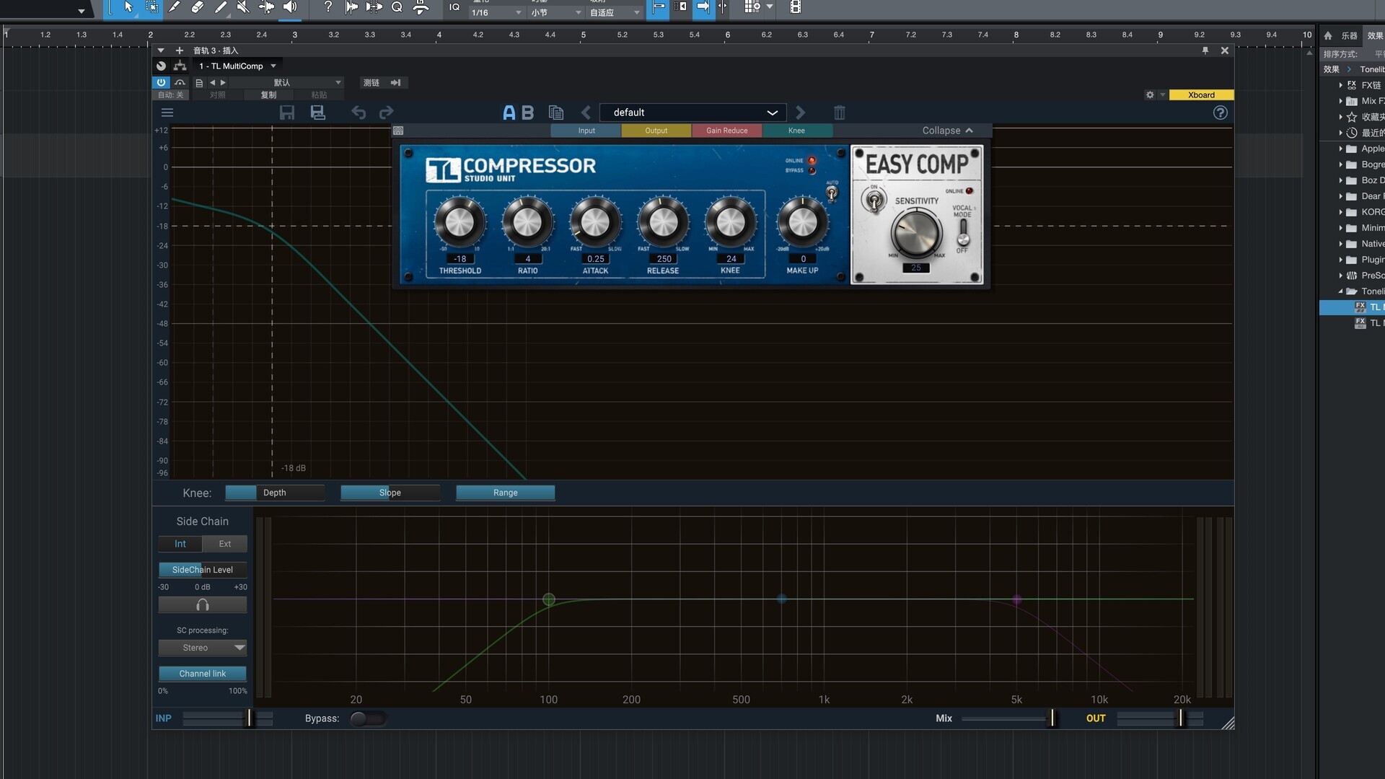Select A state of A/B comparison
The height and width of the screenshot is (779, 1385).
click(x=509, y=113)
